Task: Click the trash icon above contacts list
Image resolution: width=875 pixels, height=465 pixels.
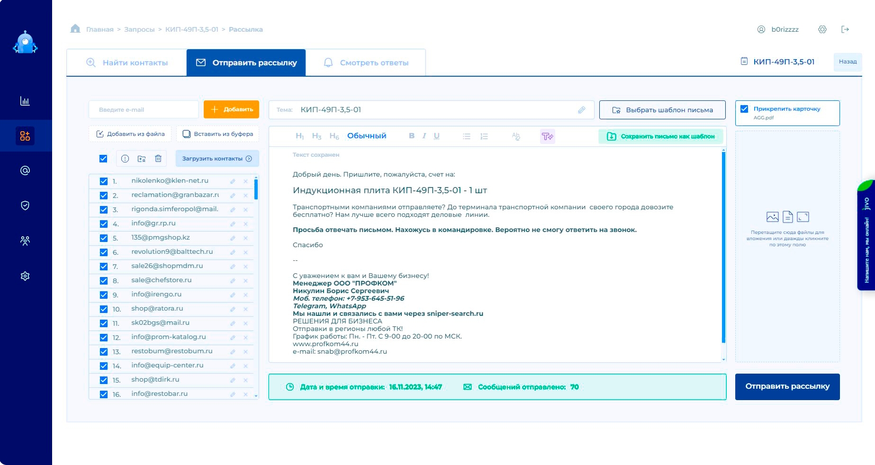Action: (158, 159)
